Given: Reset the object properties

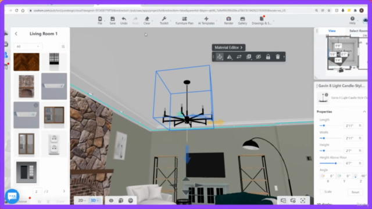Looking at the screenshot, I should 355,192.
